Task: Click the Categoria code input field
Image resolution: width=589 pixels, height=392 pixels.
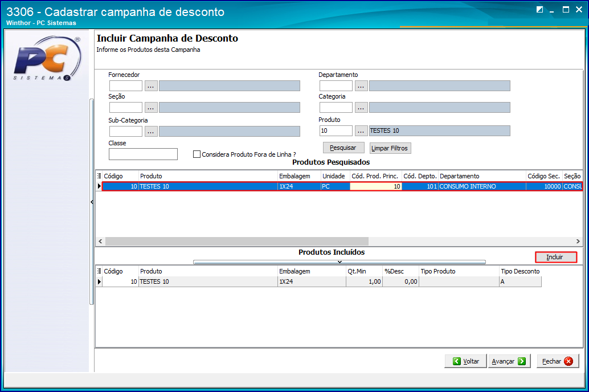Action: click(336, 108)
